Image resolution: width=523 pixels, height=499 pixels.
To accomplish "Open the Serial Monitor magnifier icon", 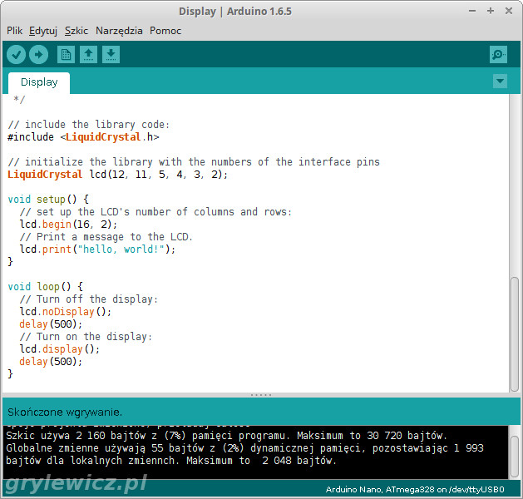I will 498,54.
